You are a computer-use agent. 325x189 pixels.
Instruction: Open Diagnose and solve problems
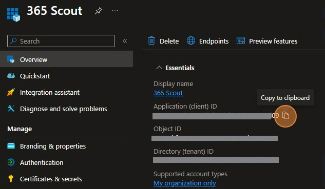tap(64, 109)
